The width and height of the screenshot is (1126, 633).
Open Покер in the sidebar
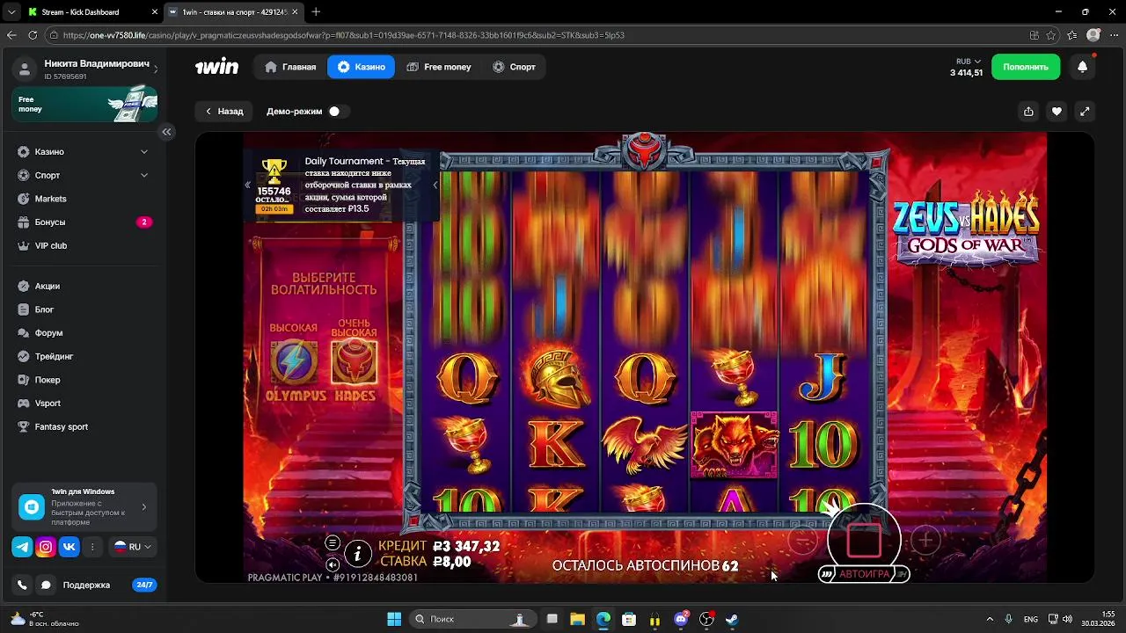coord(84,380)
